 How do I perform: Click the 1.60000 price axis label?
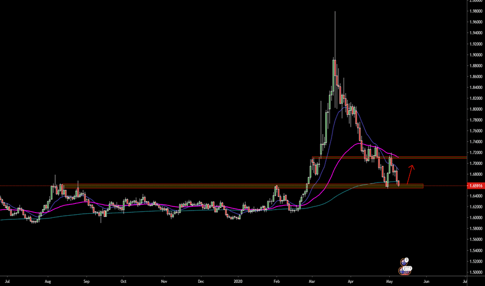pyautogui.click(x=476, y=218)
